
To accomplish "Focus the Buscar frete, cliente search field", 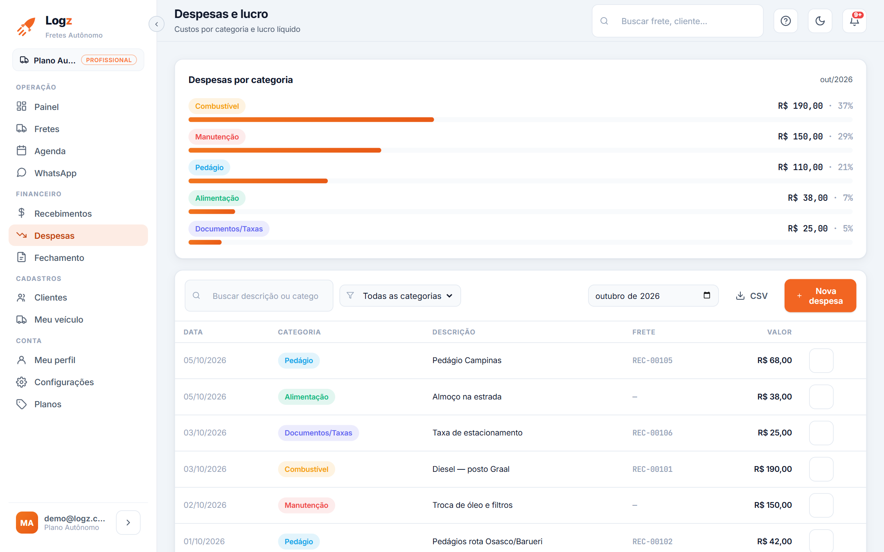I will 677,21.
